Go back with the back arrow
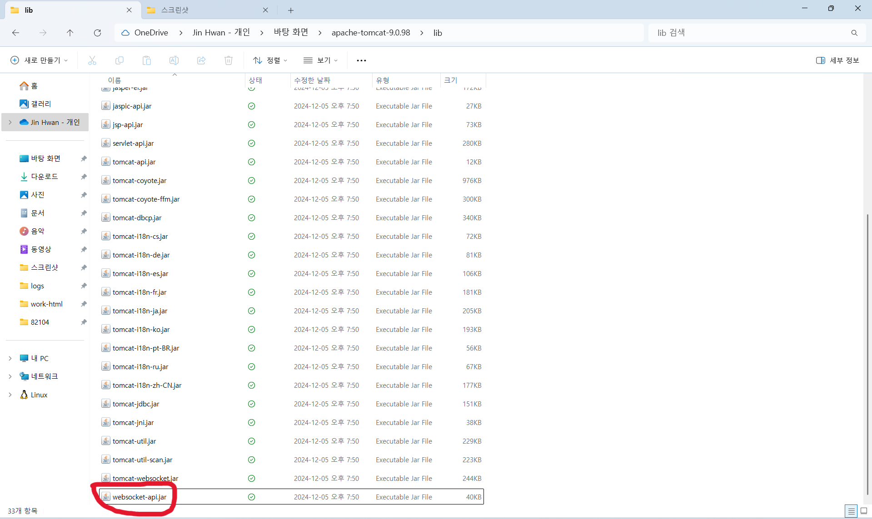Viewport: 872px width, 519px height. pyautogui.click(x=15, y=33)
